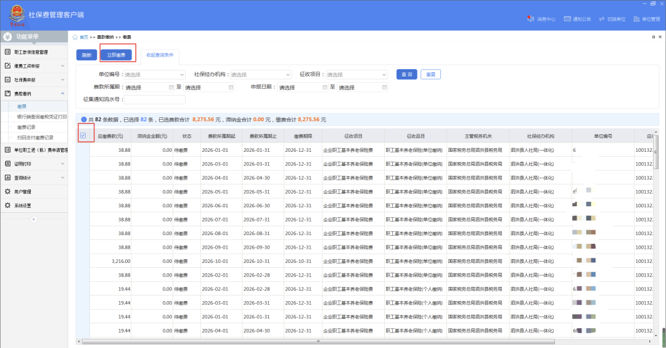This screenshot has width=666, height=348.
Task: Click the 单位职工退(抵)费申请管理 sidebar icon
Action: tap(7, 149)
